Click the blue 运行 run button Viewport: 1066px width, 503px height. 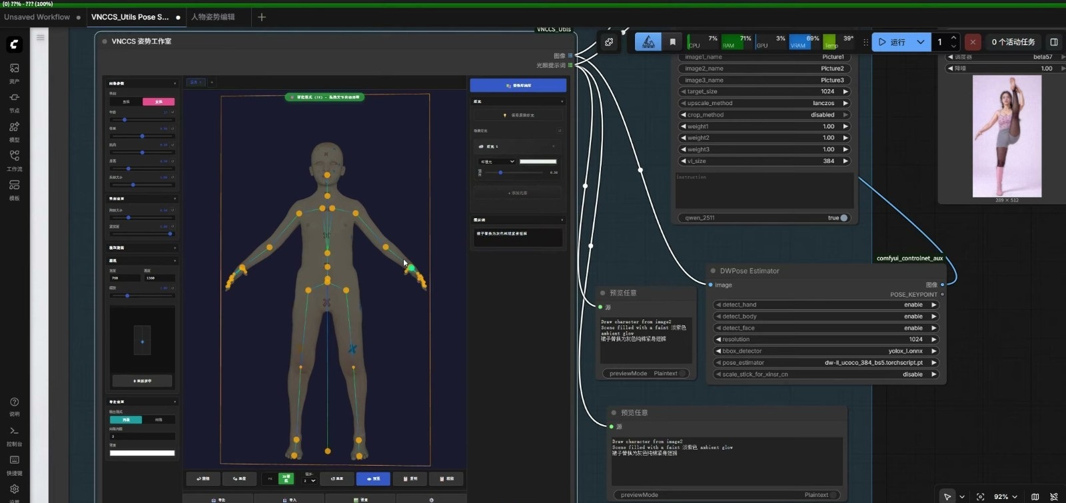891,42
